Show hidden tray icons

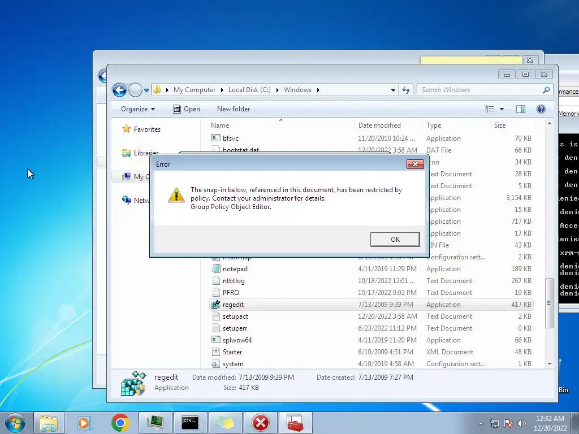coord(481,423)
